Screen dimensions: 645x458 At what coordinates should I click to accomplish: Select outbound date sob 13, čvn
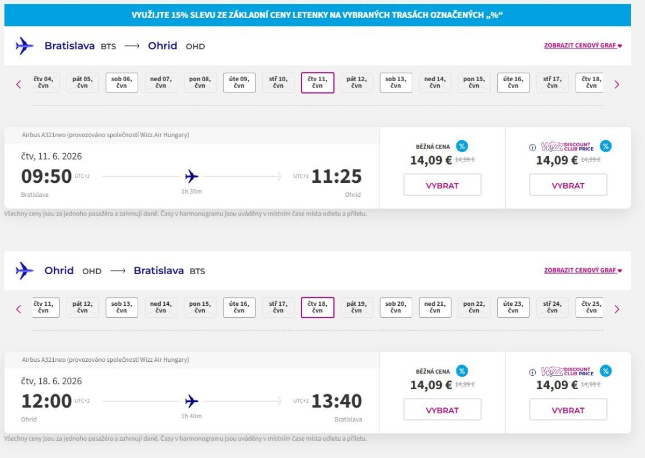point(396,83)
